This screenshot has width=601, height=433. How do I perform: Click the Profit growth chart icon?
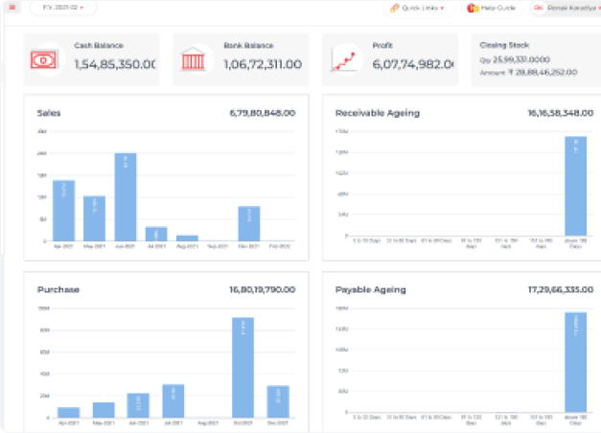(x=342, y=60)
